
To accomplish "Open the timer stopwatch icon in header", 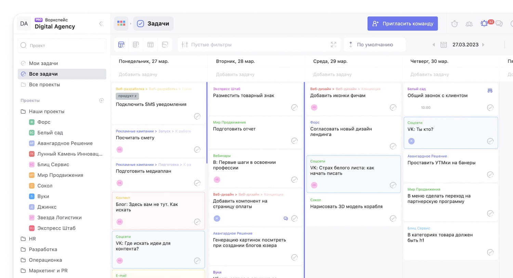I will pos(454,24).
